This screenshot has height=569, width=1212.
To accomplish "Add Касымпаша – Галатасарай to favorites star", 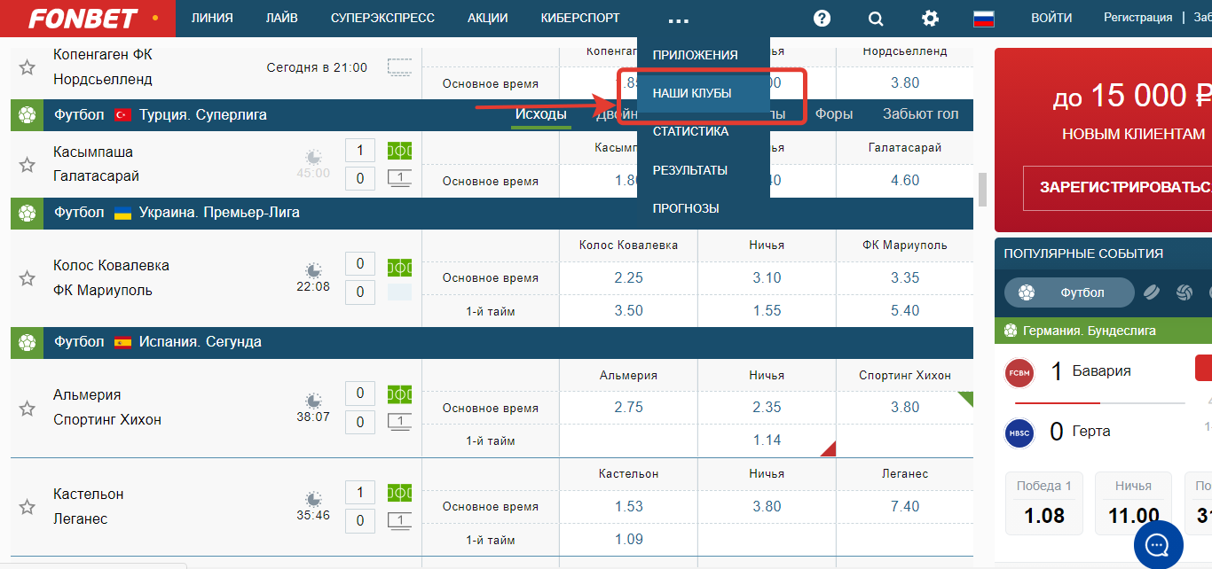I will click(28, 165).
